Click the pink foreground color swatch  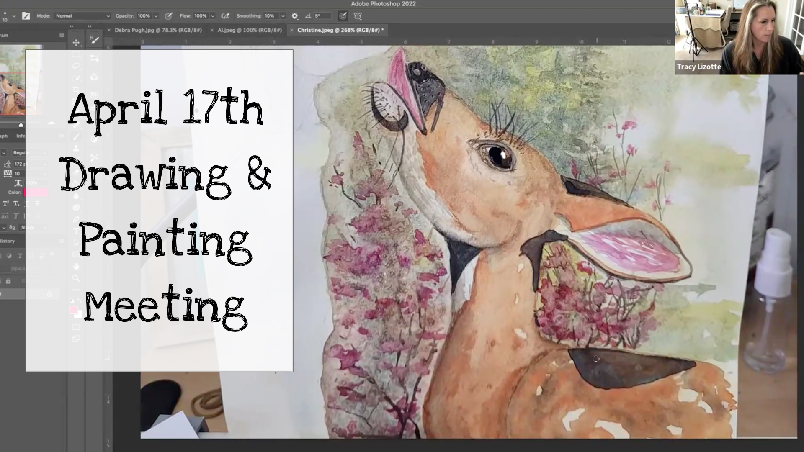tap(73, 310)
